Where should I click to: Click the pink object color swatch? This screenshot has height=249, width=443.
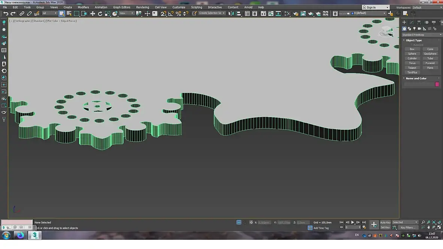[x=437, y=84]
